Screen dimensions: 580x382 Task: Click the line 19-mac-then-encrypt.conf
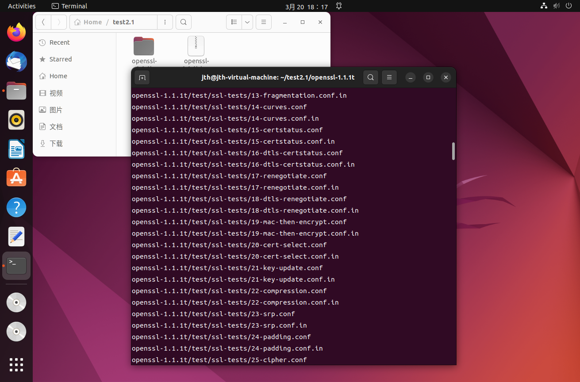pos(239,222)
